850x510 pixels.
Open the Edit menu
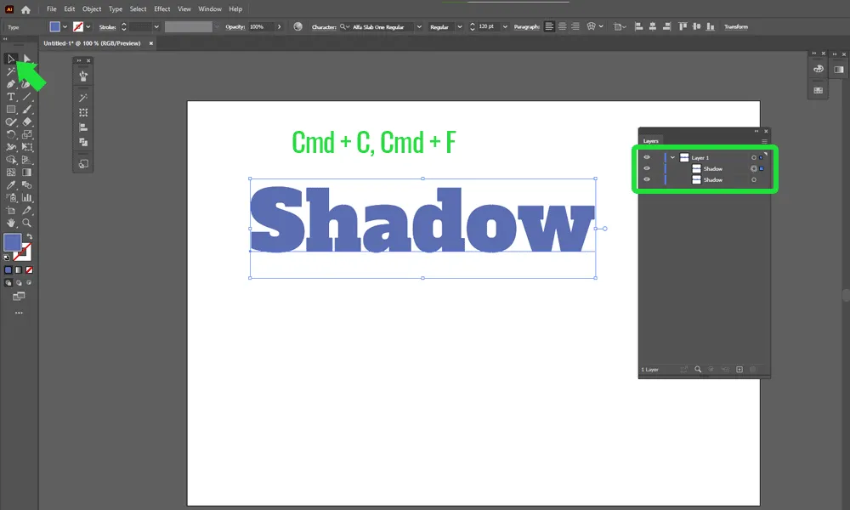(x=70, y=9)
